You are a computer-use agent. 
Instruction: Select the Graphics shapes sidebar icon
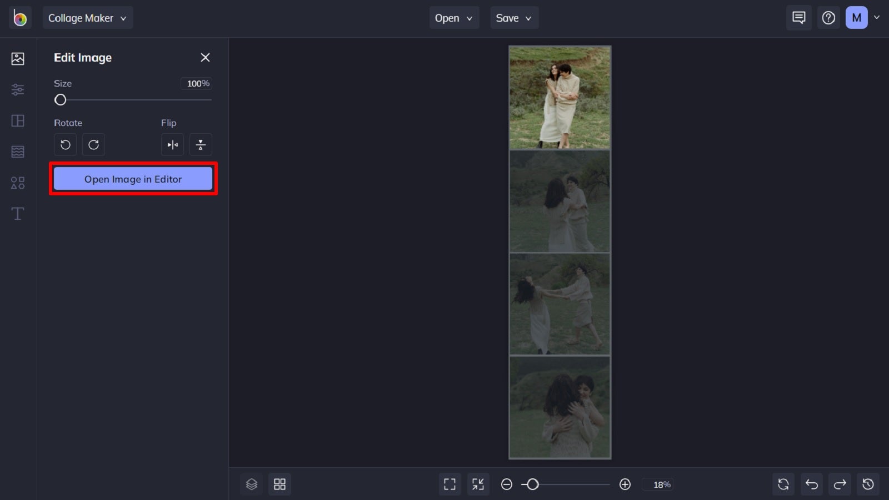click(x=17, y=182)
